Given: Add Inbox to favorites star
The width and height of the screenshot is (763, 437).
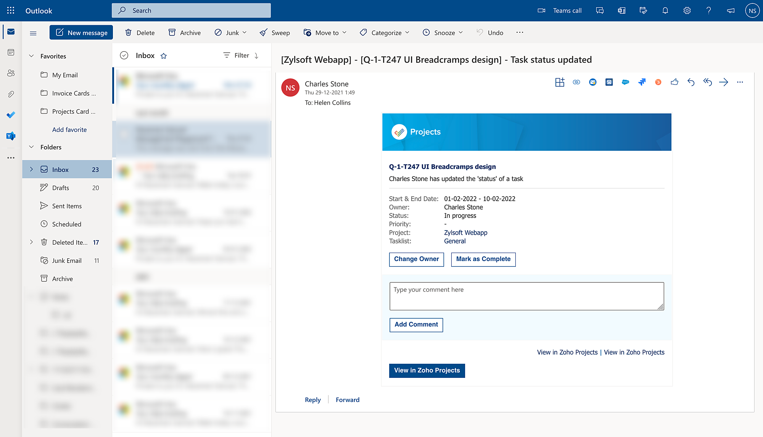Looking at the screenshot, I should click(x=164, y=56).
